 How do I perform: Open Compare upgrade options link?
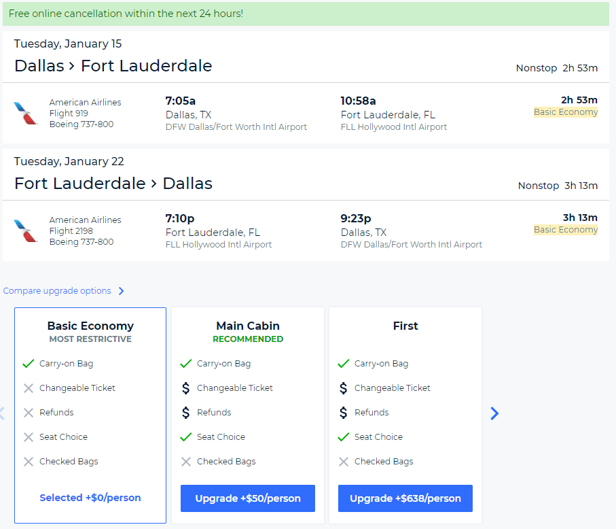point(57,290)
